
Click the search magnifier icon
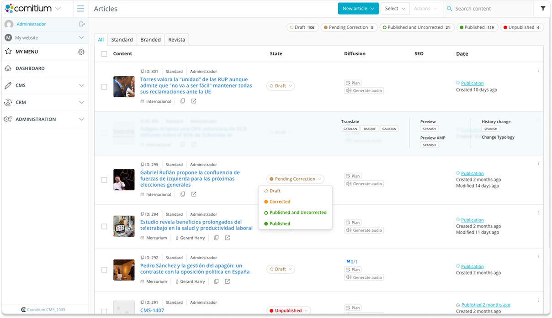pos(450,9)
